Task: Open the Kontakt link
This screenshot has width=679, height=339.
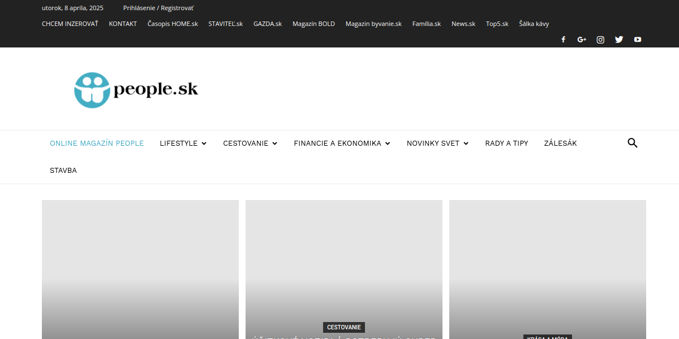Action: (123, 24)
